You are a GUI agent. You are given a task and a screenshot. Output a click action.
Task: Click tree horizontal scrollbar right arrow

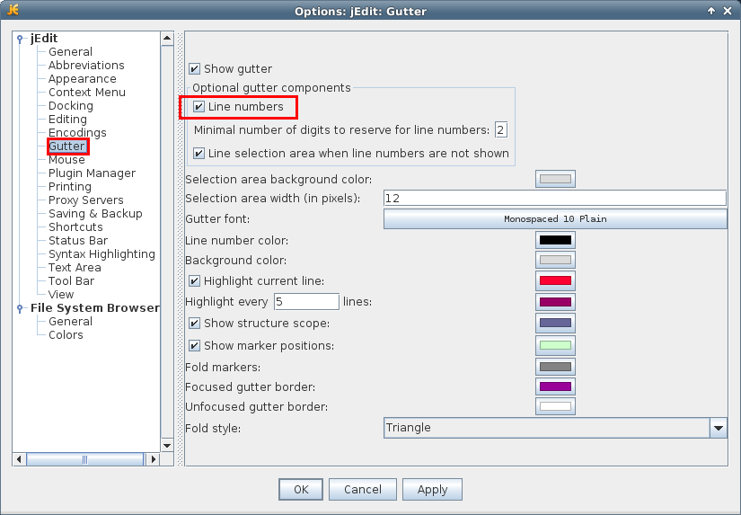(x=153, y=459)
